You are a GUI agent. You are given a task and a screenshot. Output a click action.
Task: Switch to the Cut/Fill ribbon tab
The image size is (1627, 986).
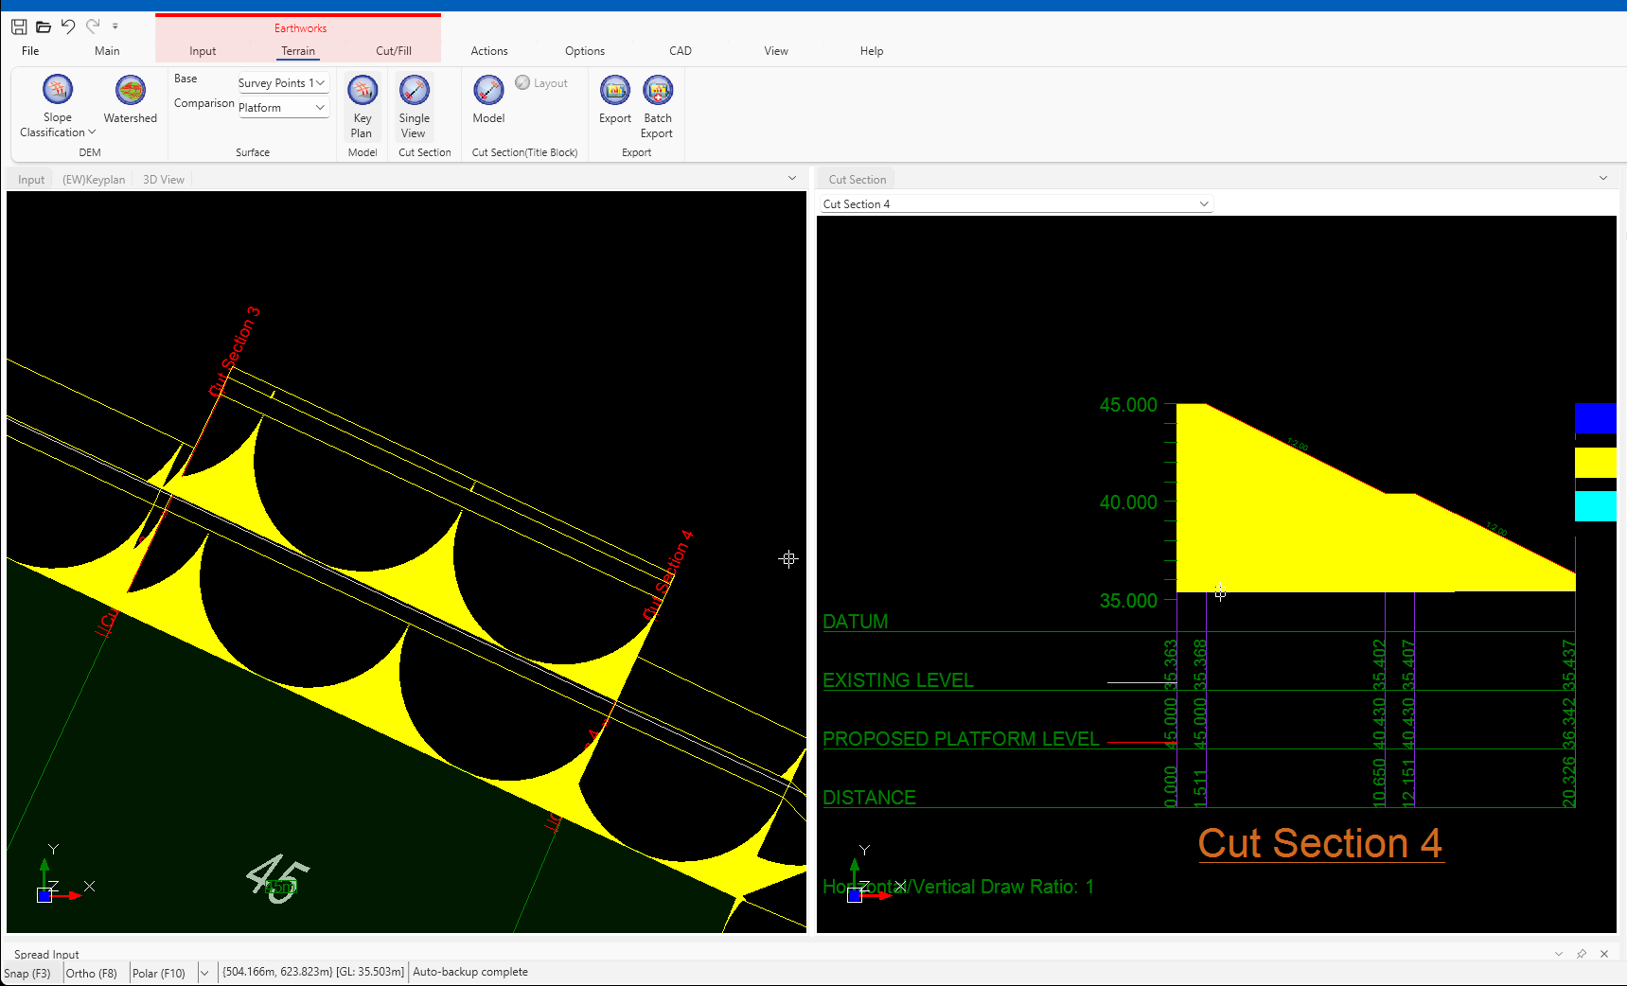(x=394, y=51)
